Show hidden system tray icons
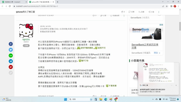 153,99
